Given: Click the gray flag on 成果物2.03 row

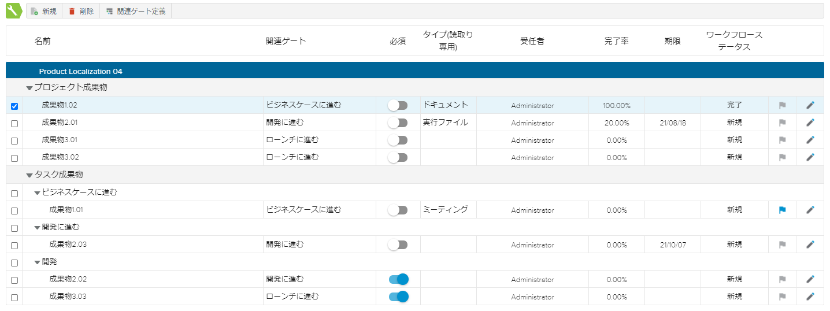Looking at the screenshot, I should click(x=782, y=245).
